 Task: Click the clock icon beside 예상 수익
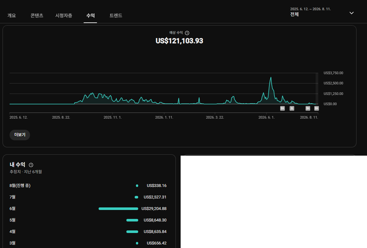tap(187, 33)
